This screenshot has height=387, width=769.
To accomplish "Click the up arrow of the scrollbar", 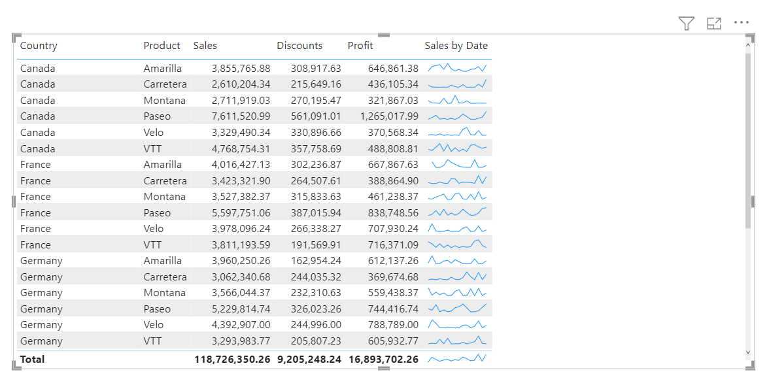I will [749, 44].
